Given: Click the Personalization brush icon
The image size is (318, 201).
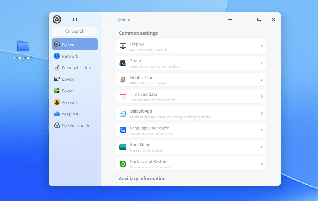Looking at the screenshot, I should [x=57, y=67].
